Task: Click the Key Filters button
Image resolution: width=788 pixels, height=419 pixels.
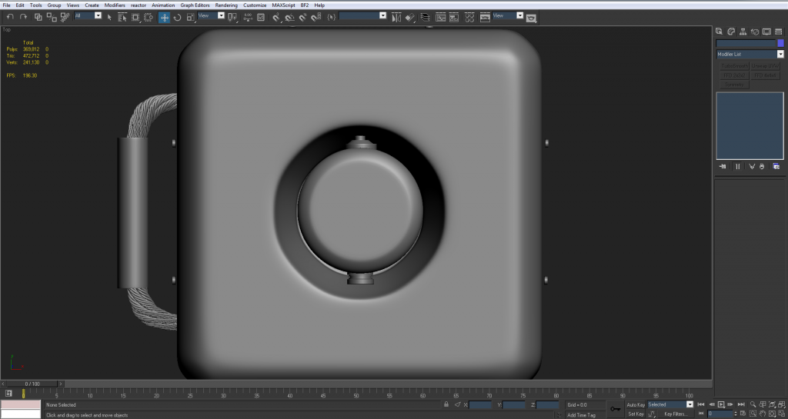Action: (x=675, y=414)
